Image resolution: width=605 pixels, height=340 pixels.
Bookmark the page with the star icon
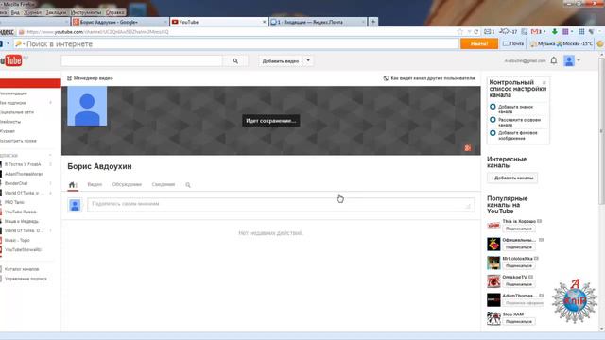460,32
